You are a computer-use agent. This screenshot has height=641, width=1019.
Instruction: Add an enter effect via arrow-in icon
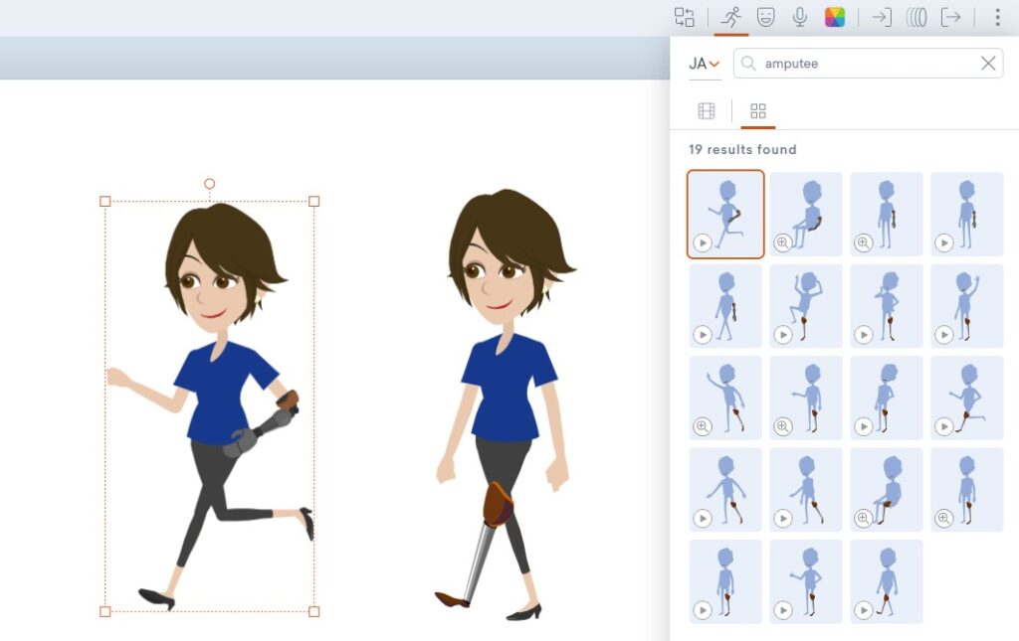tap(882, 17)
